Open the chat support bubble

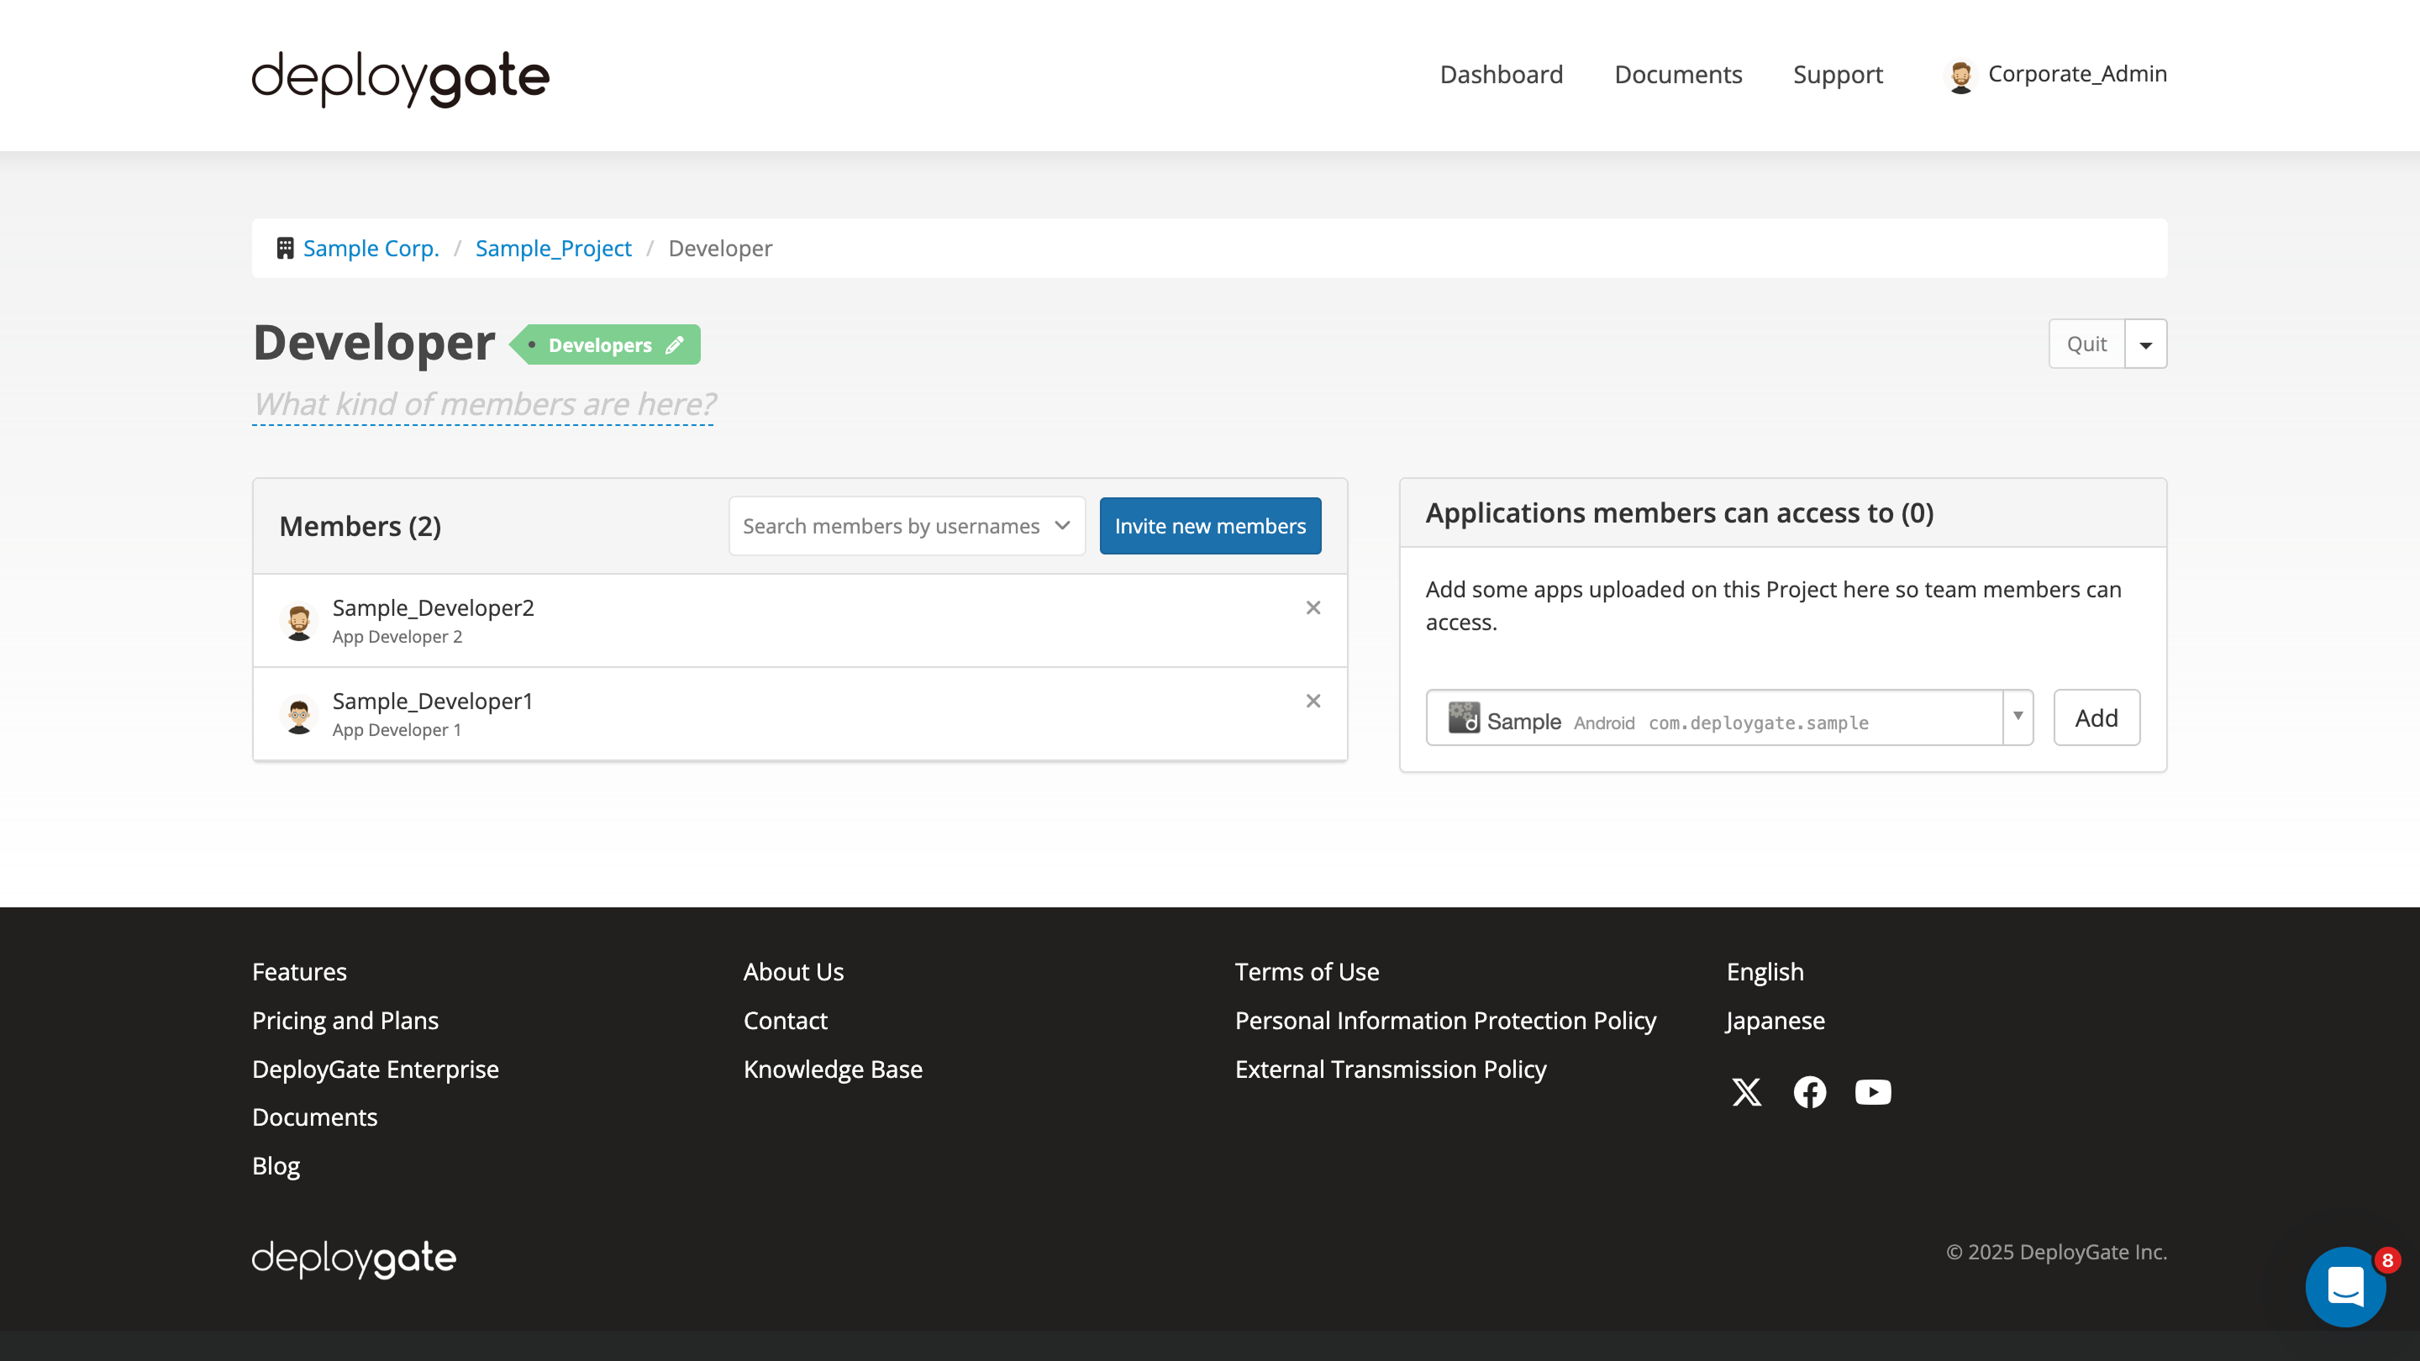(x=2346, y=1287)
